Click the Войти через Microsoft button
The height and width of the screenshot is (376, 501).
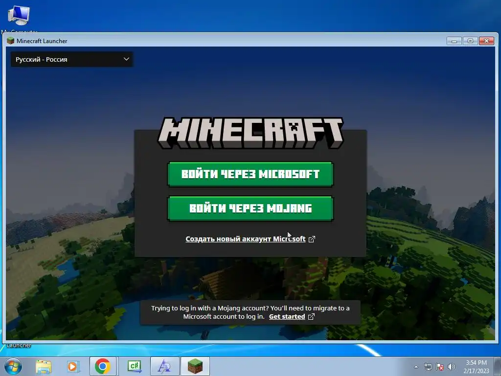click(x=250, y=174)
